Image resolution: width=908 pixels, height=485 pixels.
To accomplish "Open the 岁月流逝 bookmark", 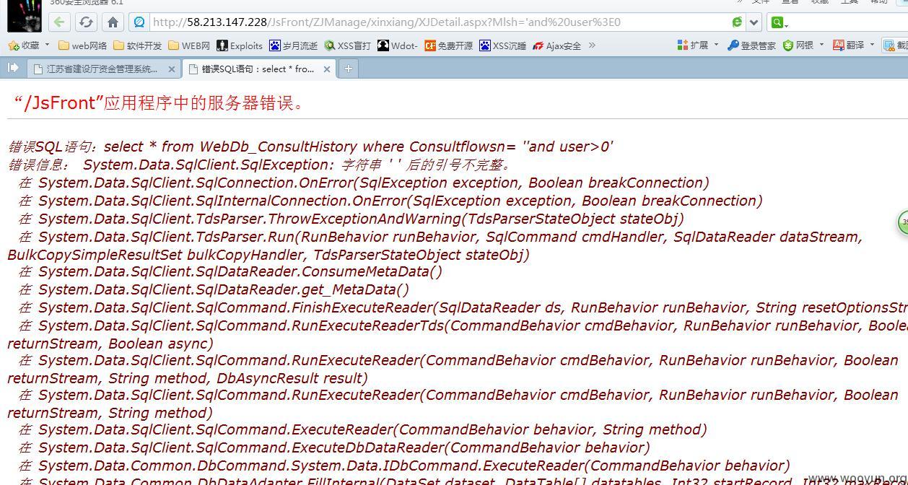I will [293, 45].
